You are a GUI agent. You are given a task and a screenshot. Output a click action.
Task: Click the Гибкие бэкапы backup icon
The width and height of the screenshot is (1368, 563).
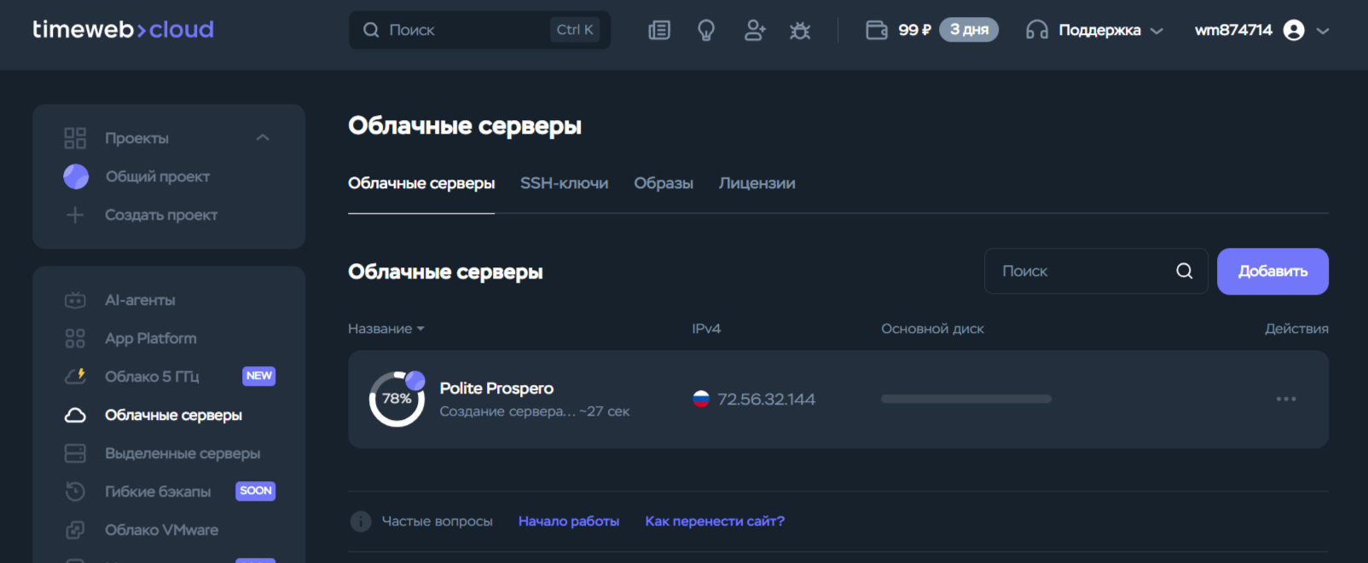click(x=75, y=491)
